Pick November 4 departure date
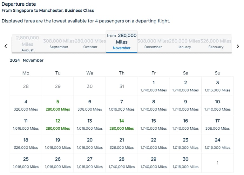 26,105
